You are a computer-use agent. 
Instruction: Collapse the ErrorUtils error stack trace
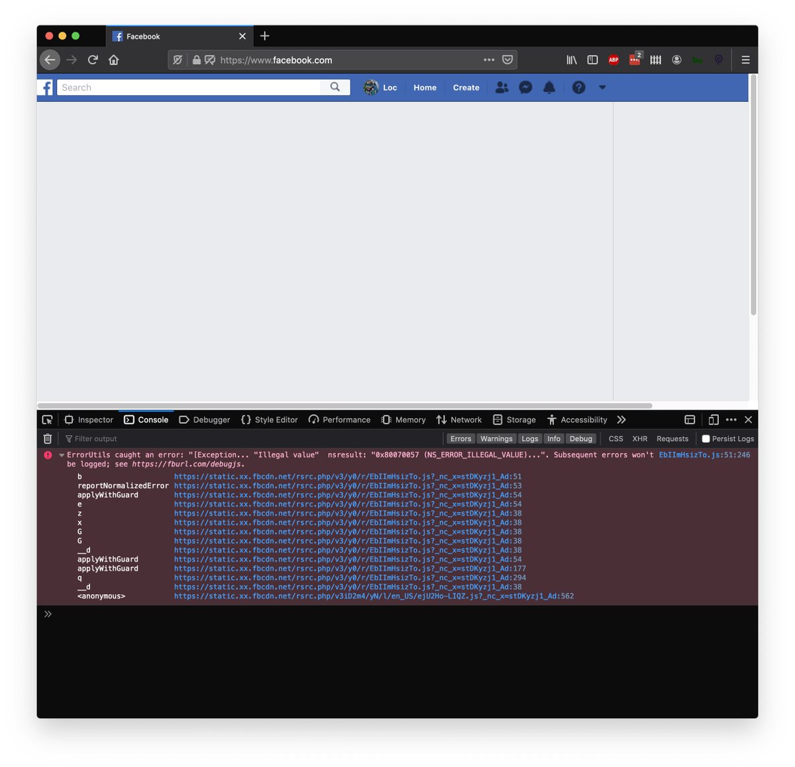point(62,455)
